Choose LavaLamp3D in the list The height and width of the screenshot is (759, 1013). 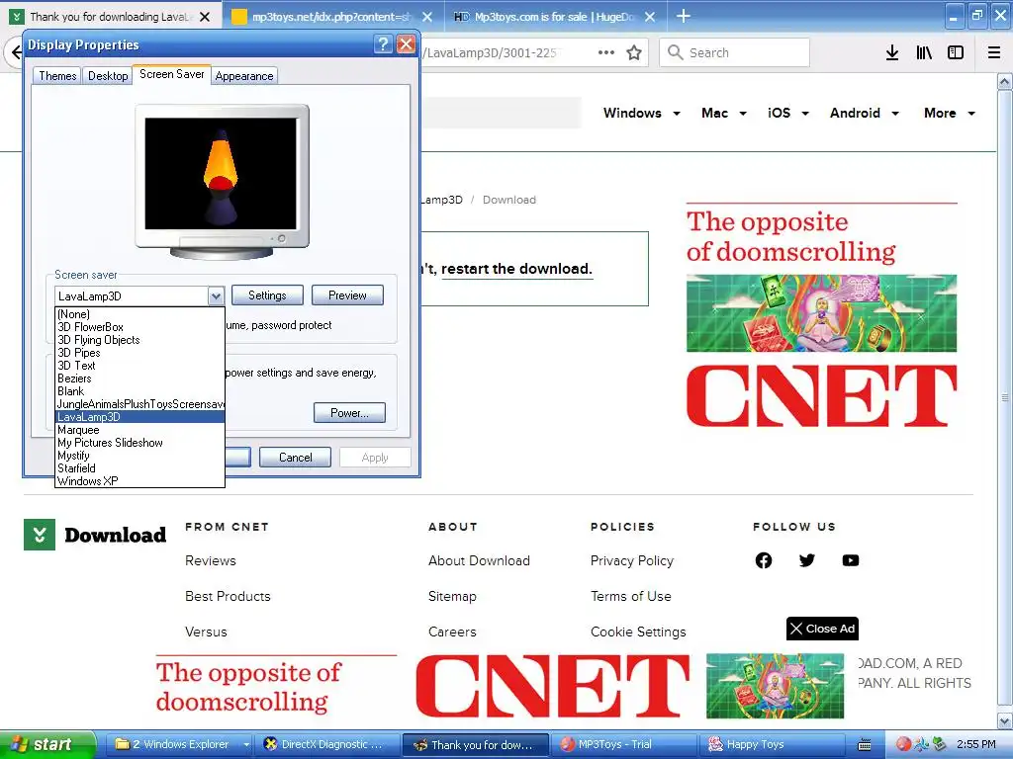(x=139, y=417)
